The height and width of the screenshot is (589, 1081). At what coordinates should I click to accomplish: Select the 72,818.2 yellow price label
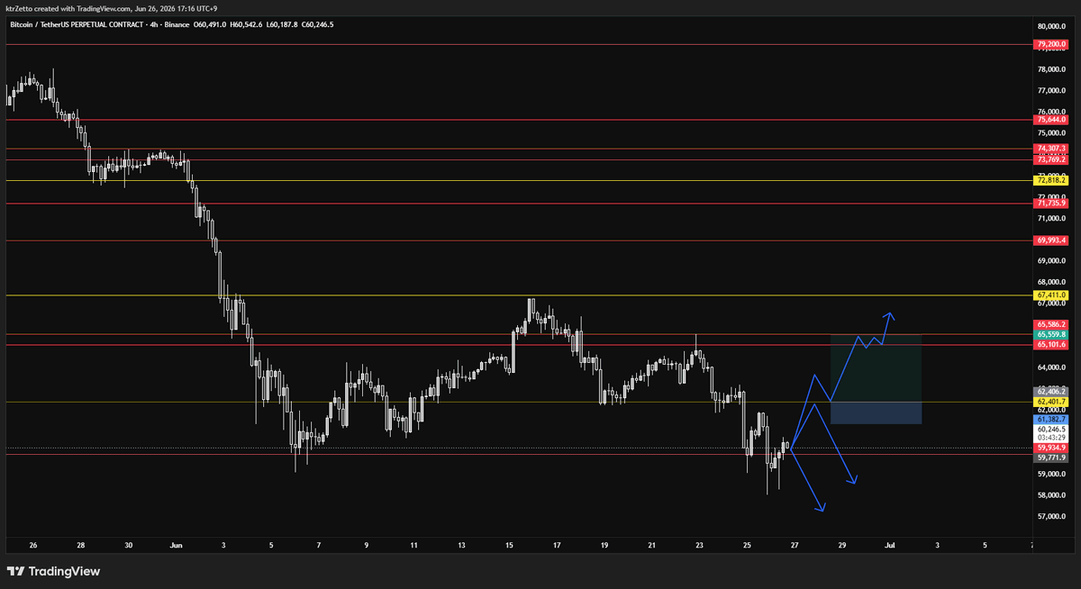(x=1051, y=180)
